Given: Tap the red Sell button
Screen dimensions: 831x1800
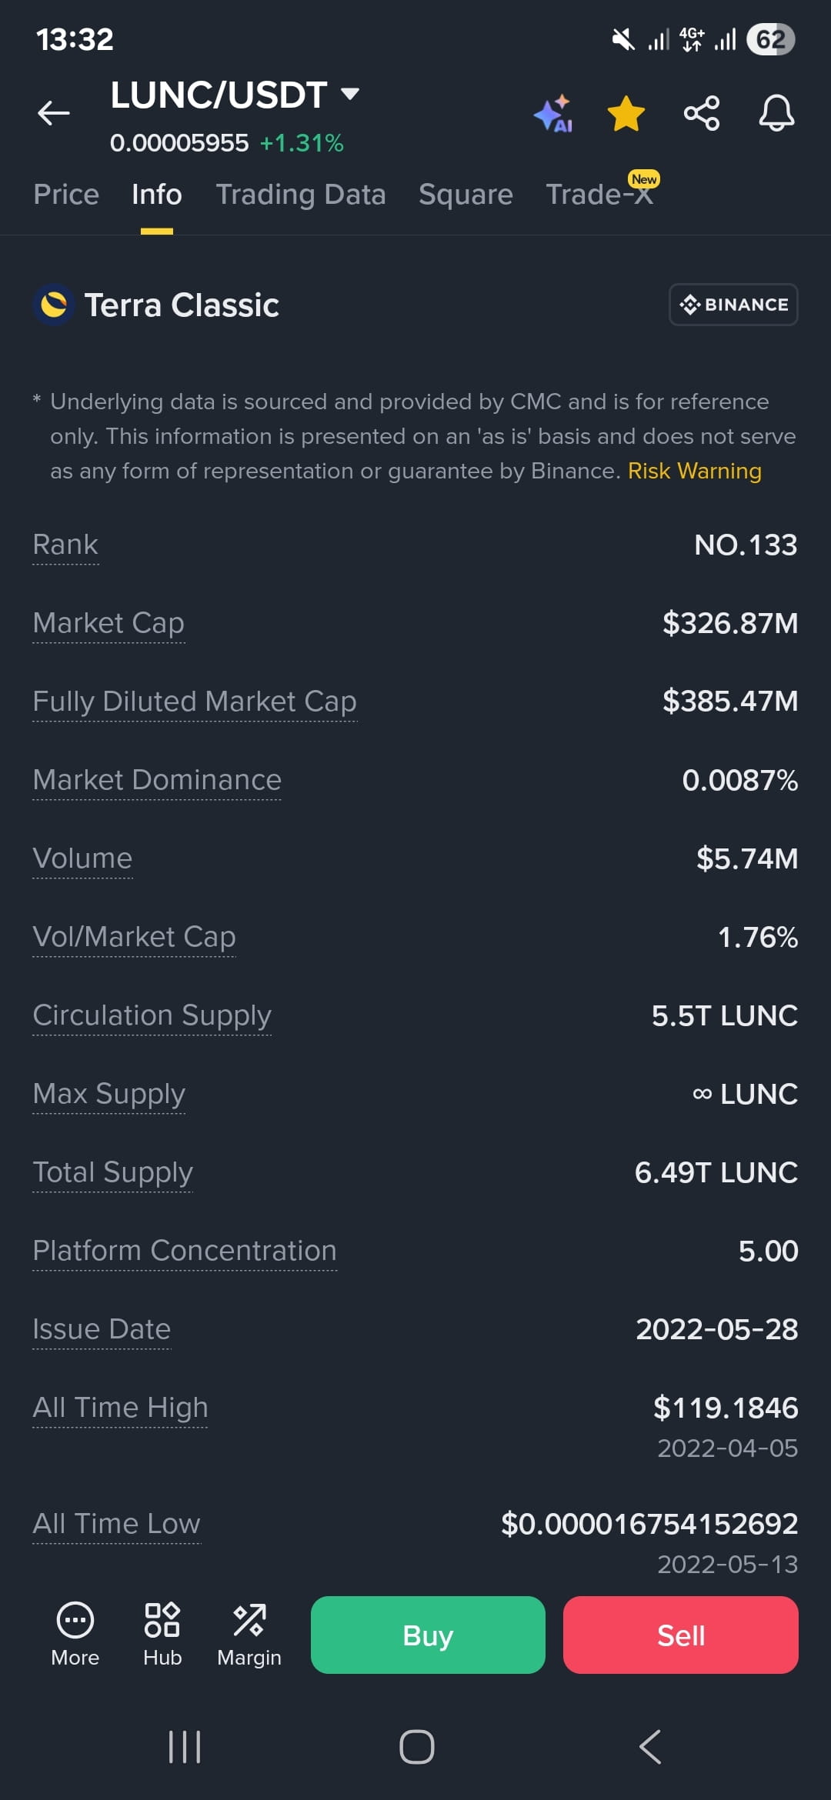Looking at the screenshot, I should tap(681, 1635).
